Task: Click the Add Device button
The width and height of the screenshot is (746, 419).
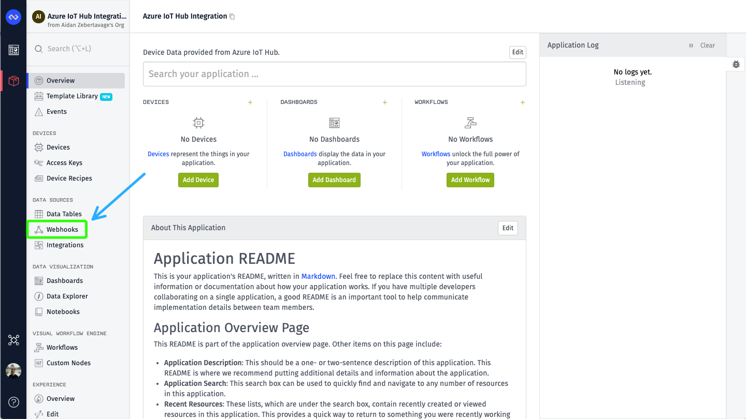Action: point(198,180)
